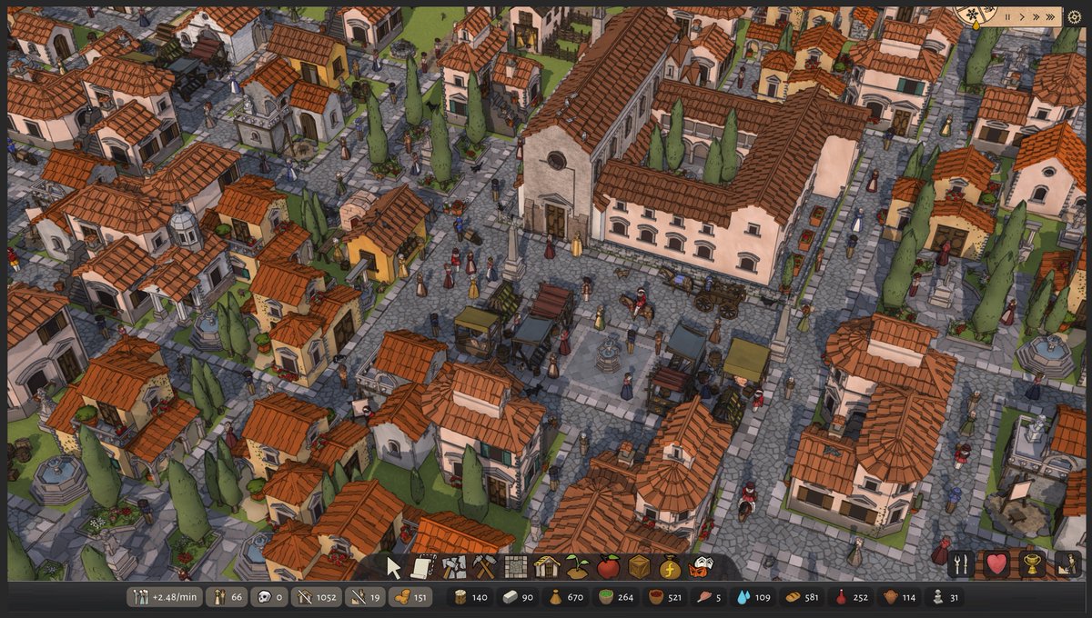This screenshot has width=1092, height=618.
Task: Open the red apple food menu
Action: [609, 567]
